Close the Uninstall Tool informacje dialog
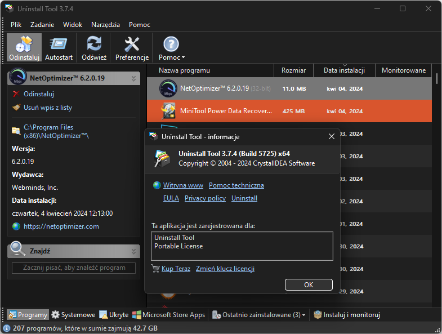442x334 pixels. tap(332, 136)
